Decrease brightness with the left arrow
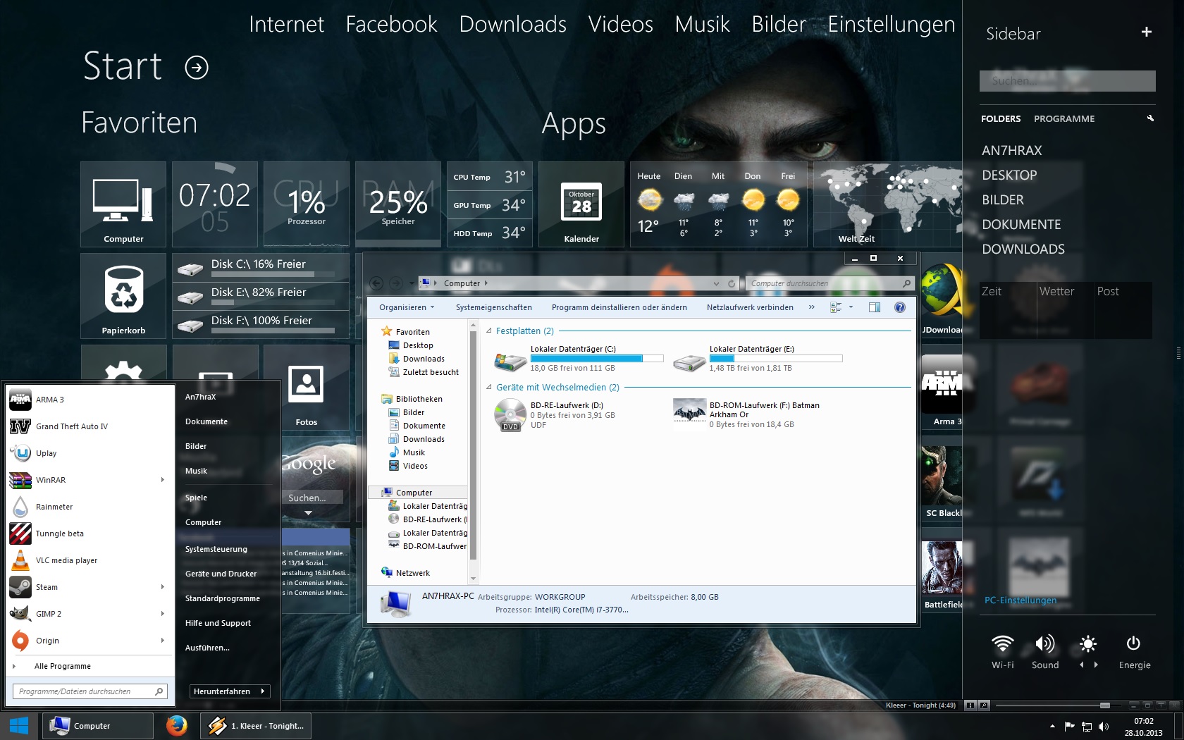 pyautogui.click(x=1081, y=665)
